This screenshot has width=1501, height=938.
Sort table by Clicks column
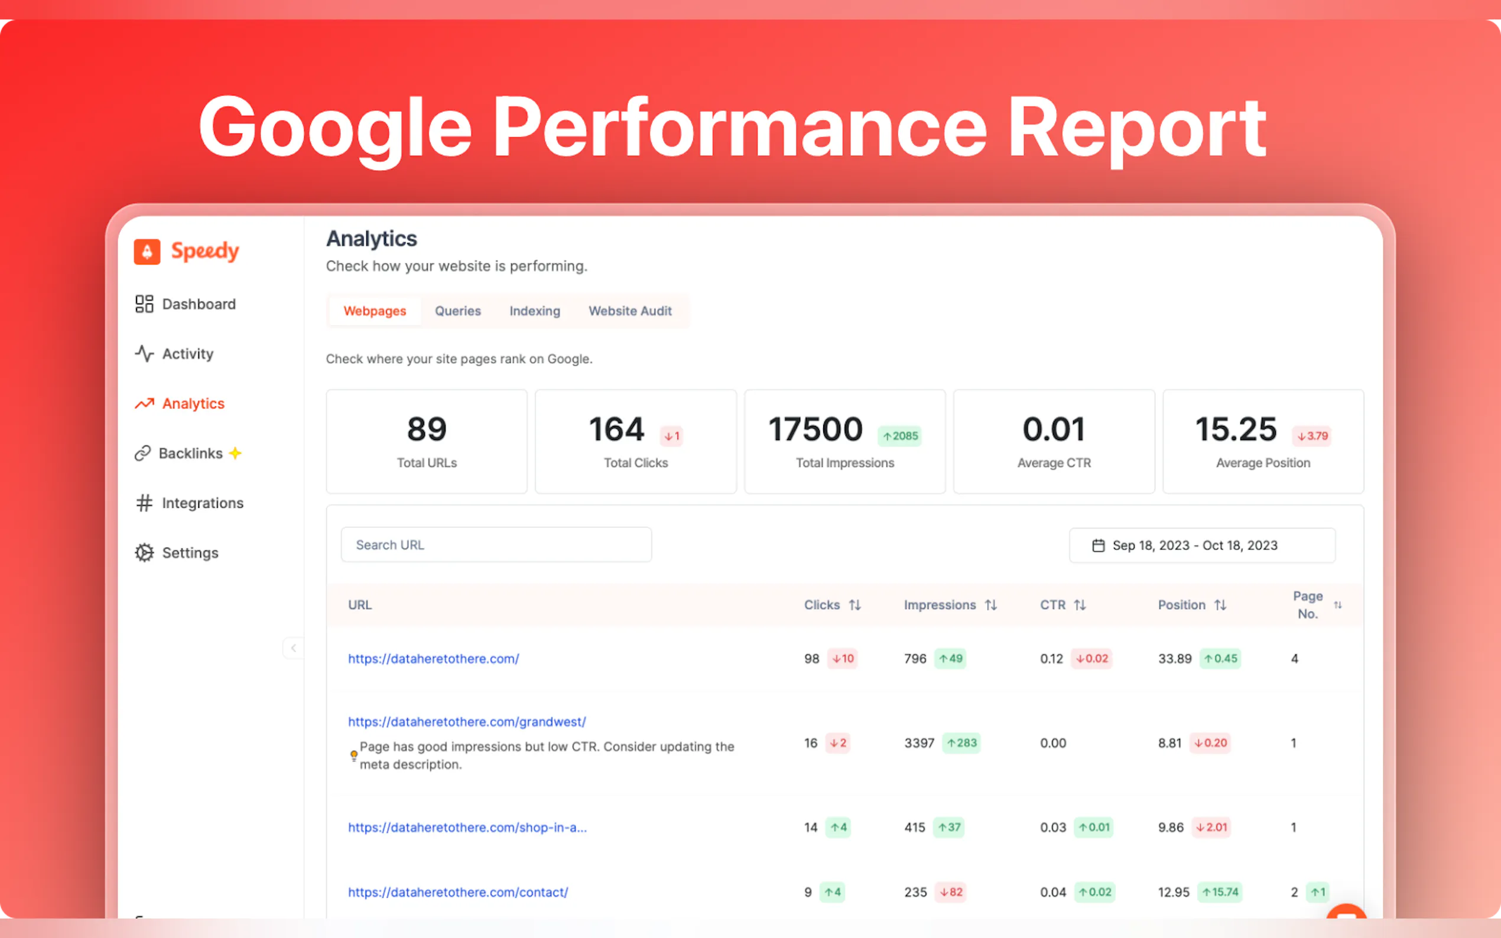click(855, 605)
